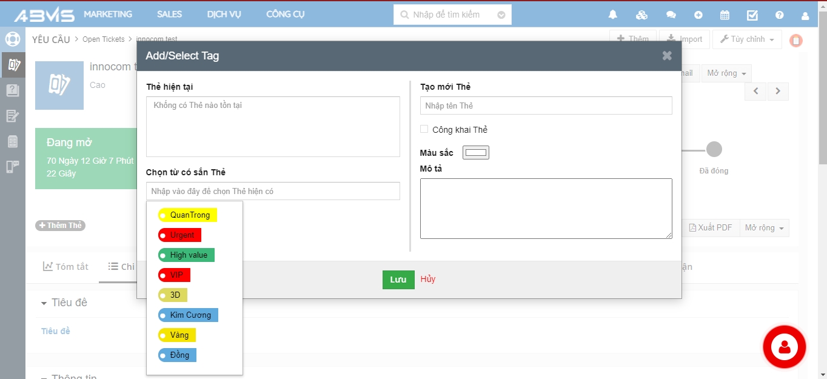This screenshot has height=379, width=827.
Task: Click the Hủy cancel link
Action: tap(428, 279)
